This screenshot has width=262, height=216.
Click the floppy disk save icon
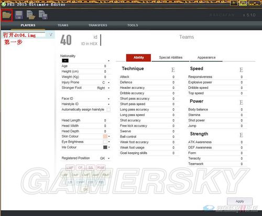click(x=19, y=15)
